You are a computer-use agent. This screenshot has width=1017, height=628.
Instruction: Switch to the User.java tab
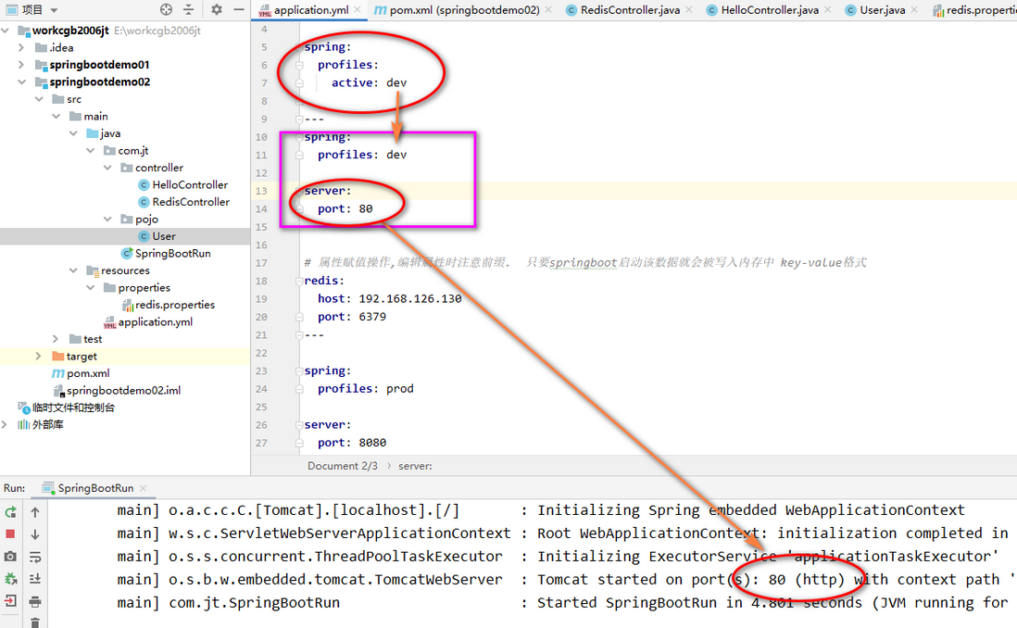(x=882, y=10)
